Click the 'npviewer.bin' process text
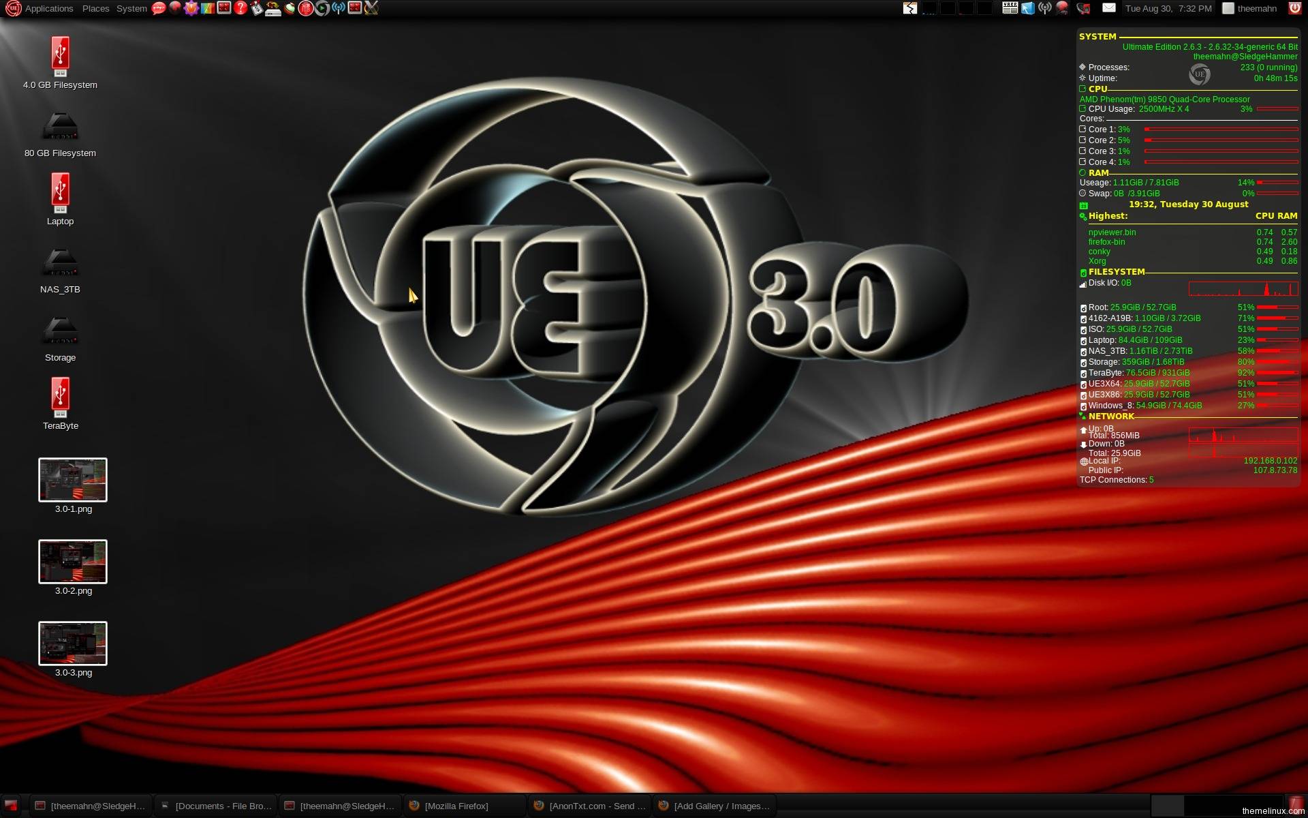This screenshot has width=1308, height=818. [1112, 232]
